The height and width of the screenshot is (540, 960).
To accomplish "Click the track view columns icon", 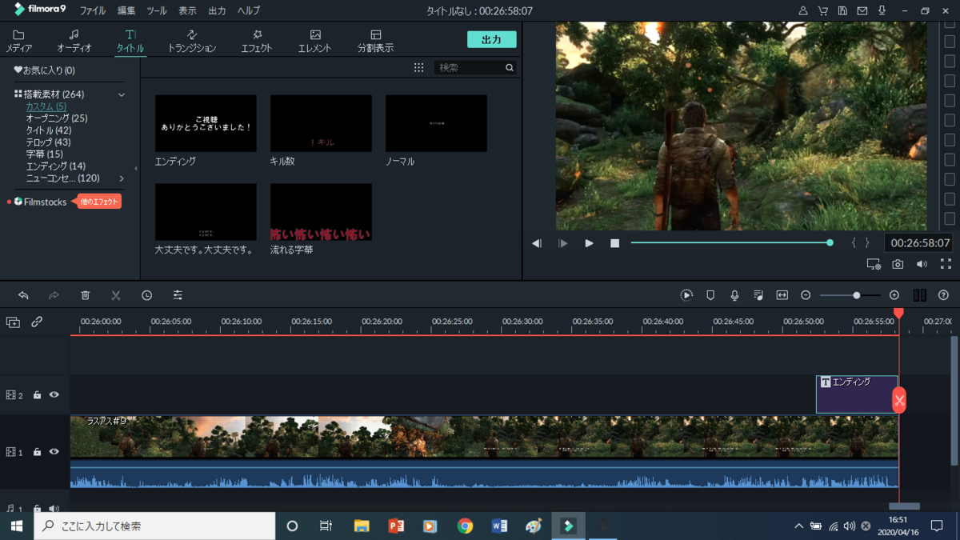I will coord(920,295).
